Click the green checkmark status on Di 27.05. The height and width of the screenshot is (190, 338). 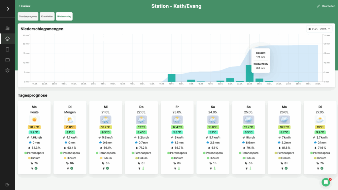click(322, 168)
